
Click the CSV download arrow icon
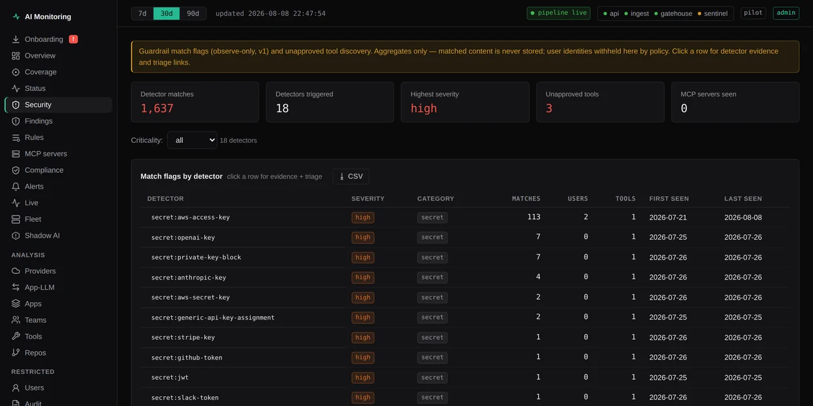point(342,177)
